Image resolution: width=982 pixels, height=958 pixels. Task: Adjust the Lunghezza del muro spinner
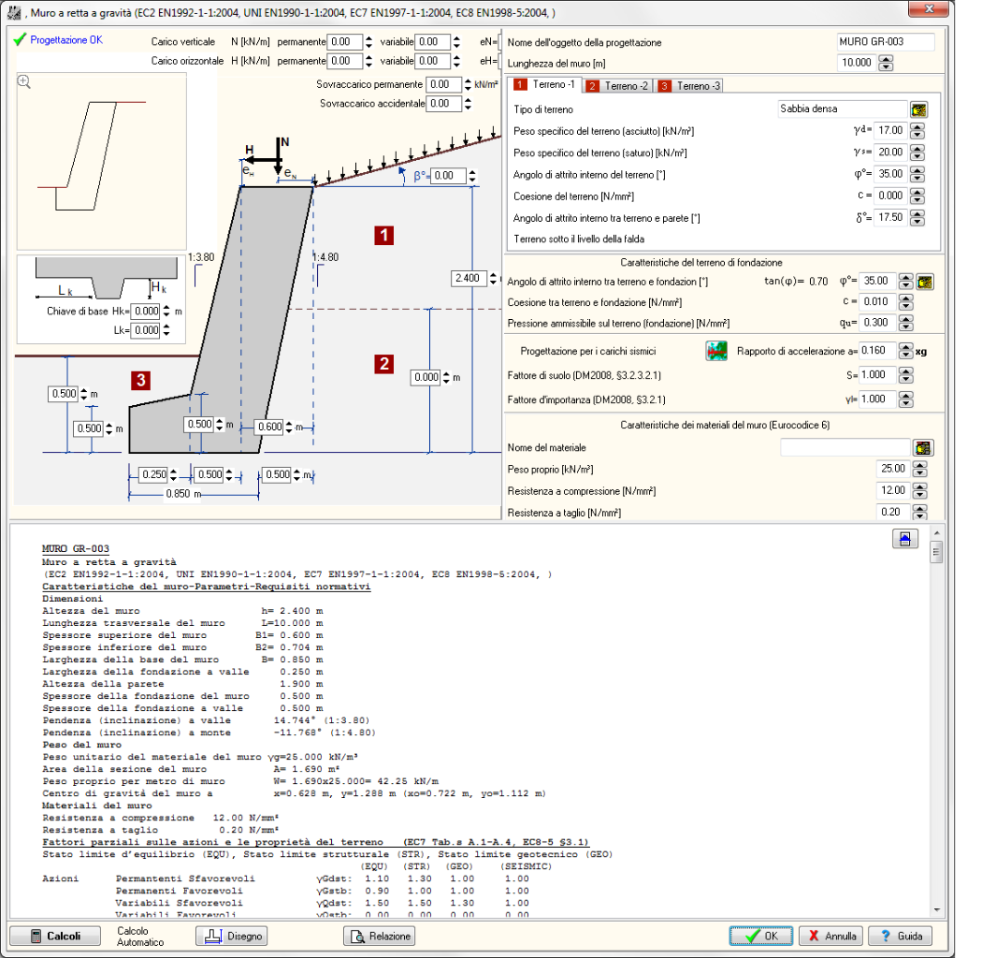tap(887, 63)
